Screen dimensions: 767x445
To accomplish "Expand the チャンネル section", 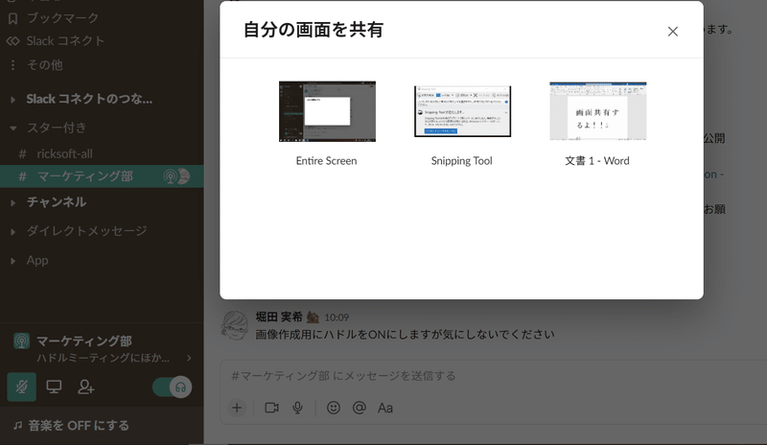I will pos(12,202).
